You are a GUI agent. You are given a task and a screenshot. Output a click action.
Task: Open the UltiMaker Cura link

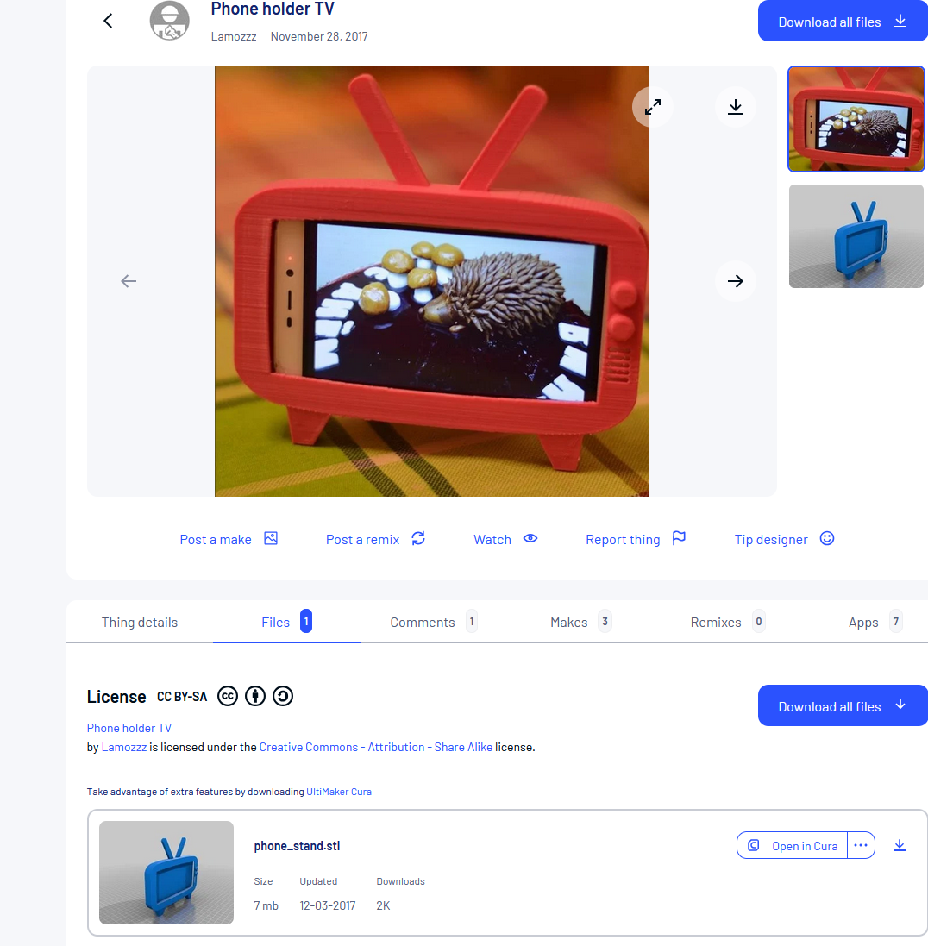(x=339, y=791)
